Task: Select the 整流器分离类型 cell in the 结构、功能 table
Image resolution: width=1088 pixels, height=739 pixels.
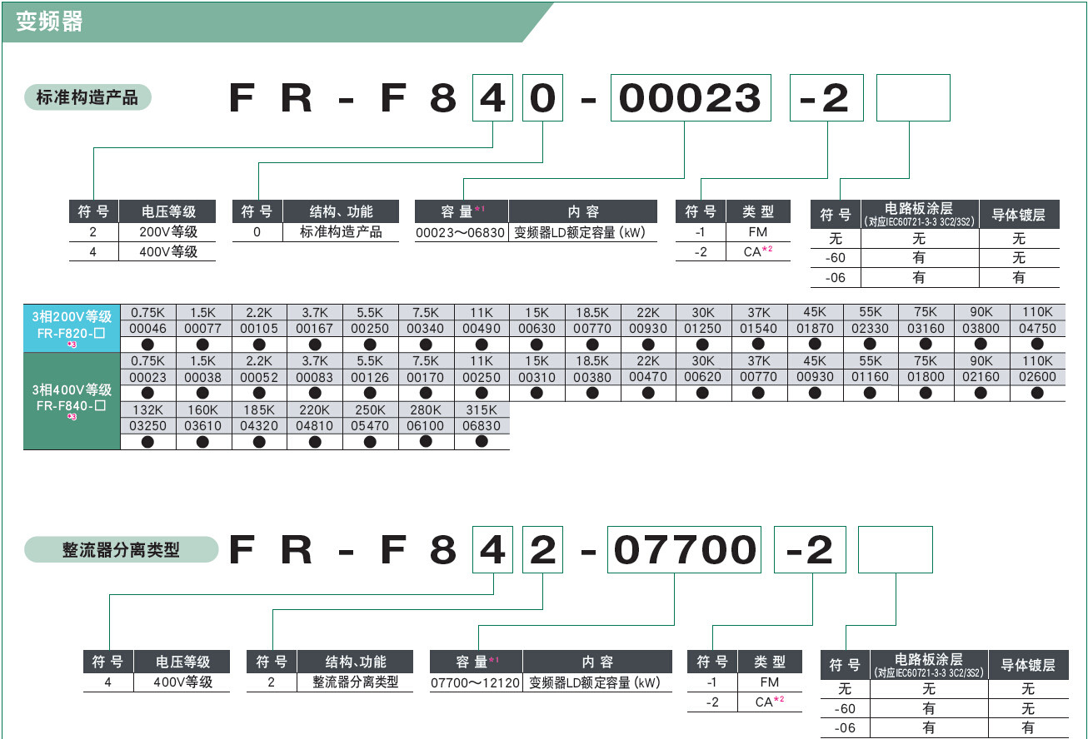Action: [x=356, y=682]
